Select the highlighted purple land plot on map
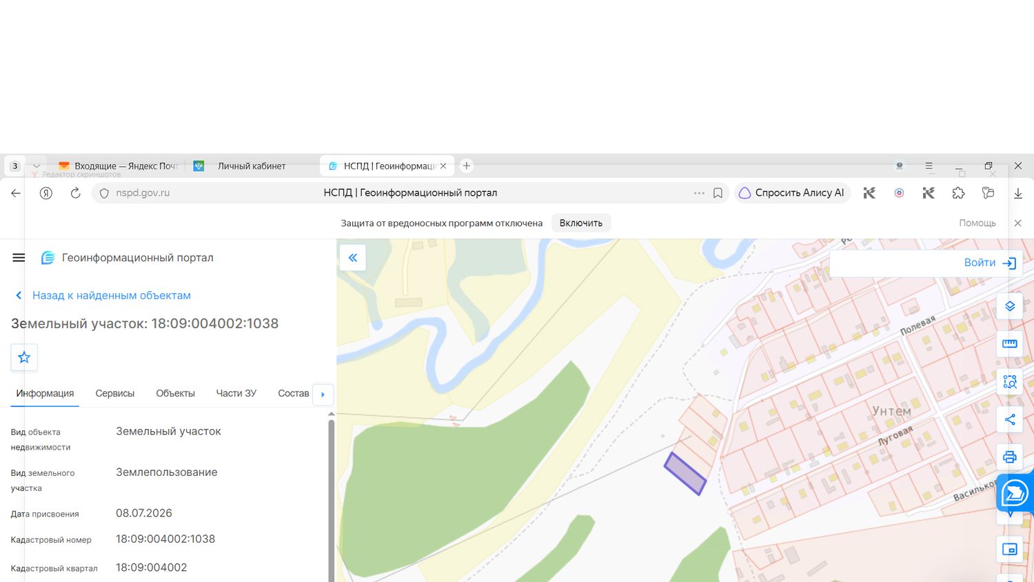1034x582 pixels. (685, 473)
